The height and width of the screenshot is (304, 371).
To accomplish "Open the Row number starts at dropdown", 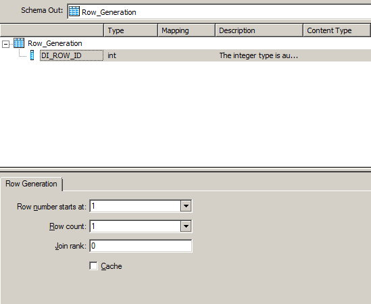I will click(186, 206).
